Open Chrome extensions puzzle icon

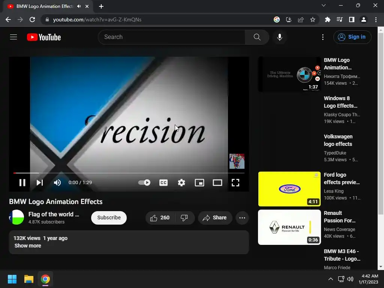[328, 19]
